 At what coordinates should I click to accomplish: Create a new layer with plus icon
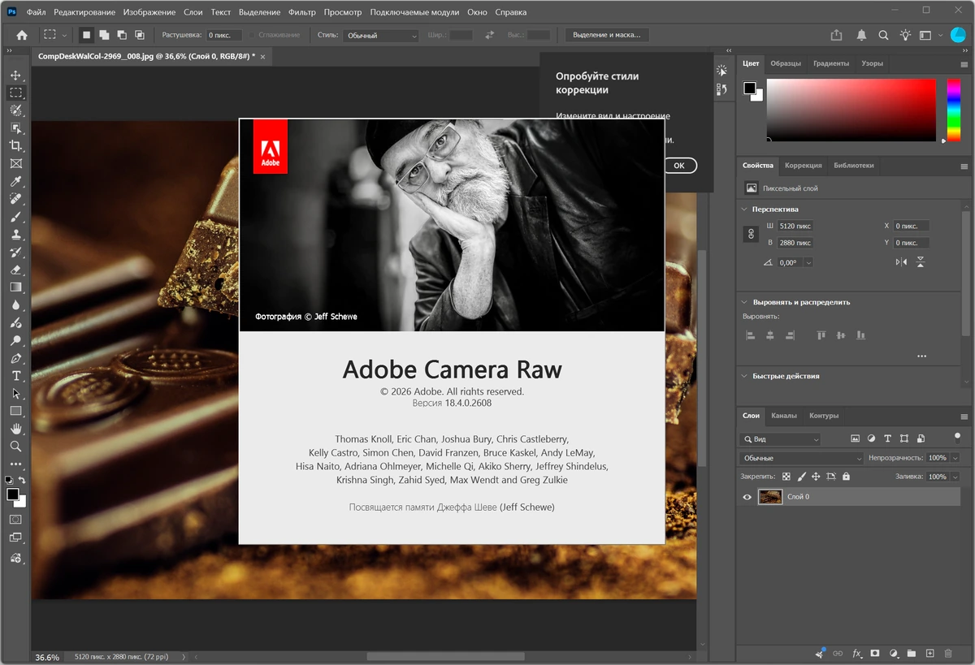point(929,653)
